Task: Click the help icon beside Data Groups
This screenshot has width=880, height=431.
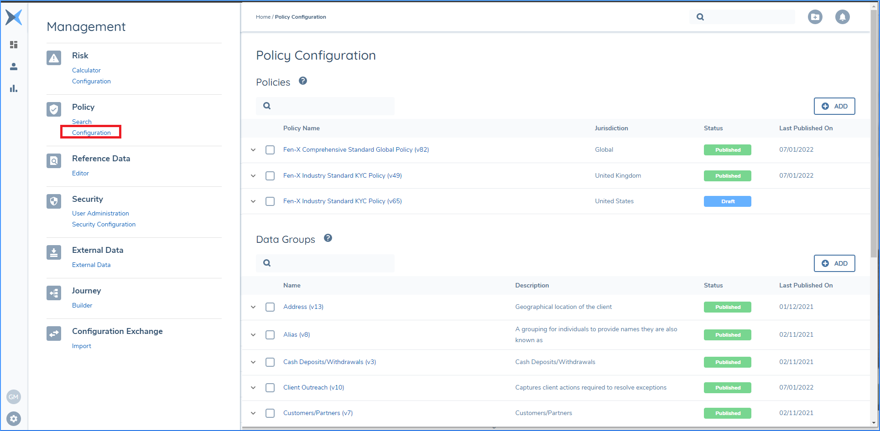Action: click(x=328, y=238)
